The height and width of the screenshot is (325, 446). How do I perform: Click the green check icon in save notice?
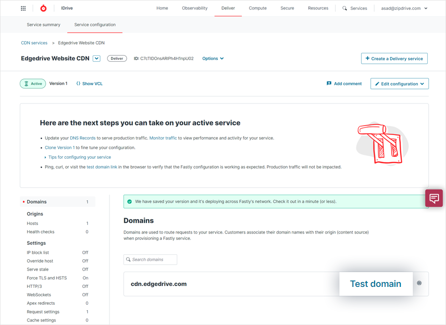click(x=129, y=201)
